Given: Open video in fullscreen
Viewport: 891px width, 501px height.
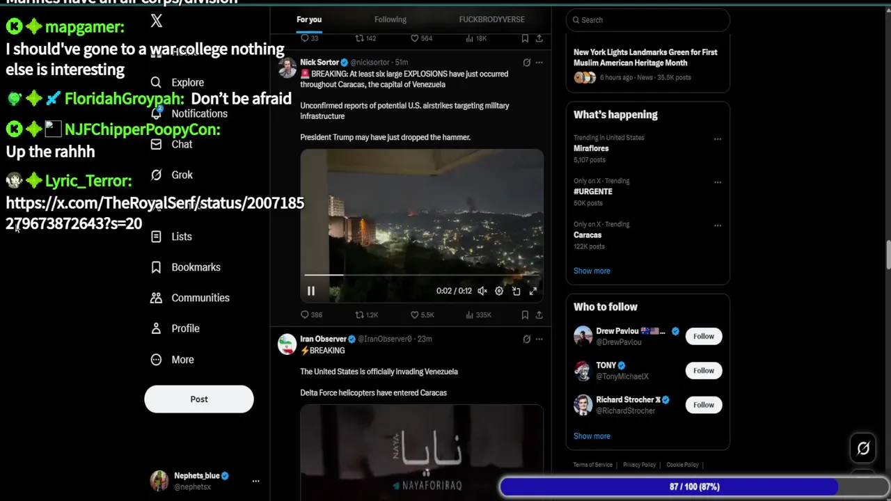Looking at the screenshot, I should point(533,291).
